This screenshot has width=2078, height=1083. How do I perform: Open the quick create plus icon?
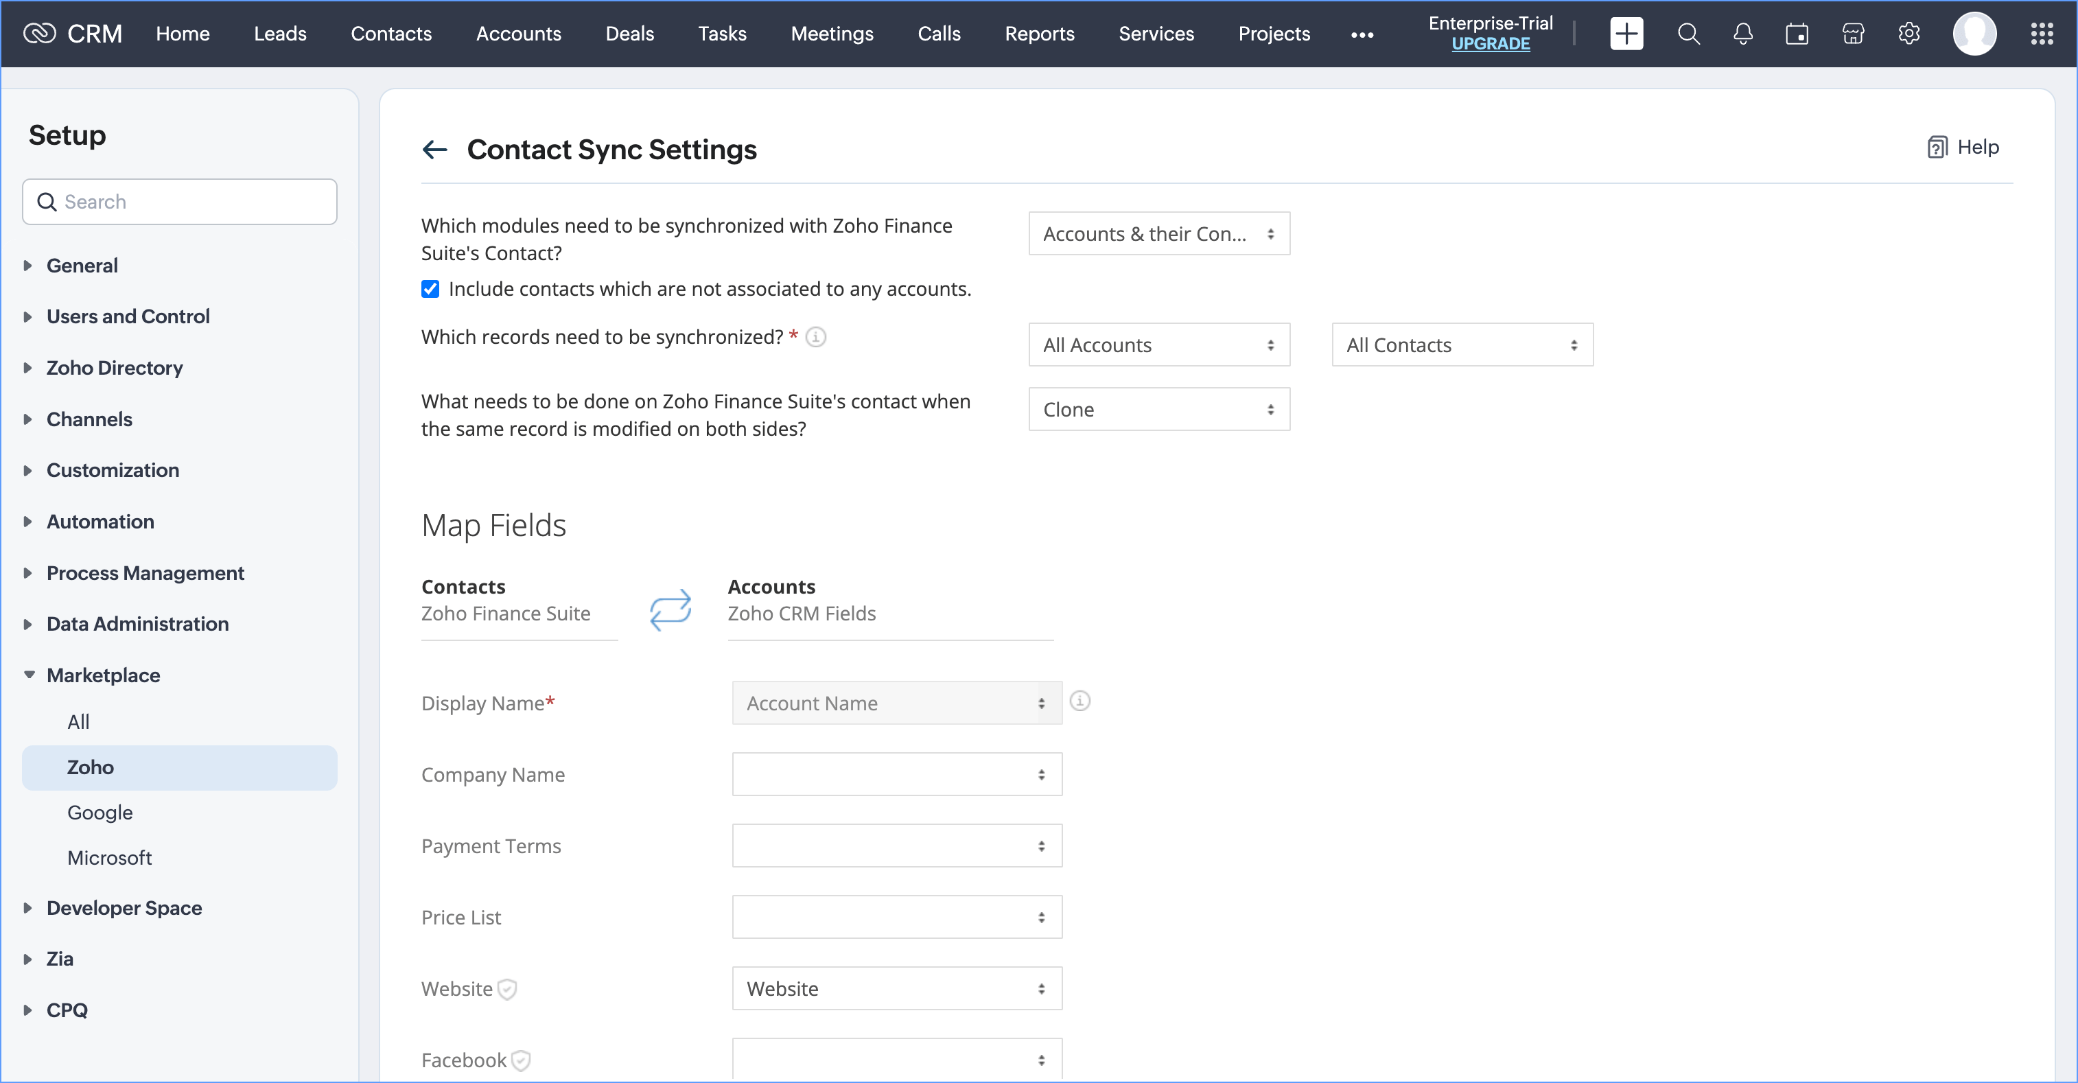tap(1626, 34)
